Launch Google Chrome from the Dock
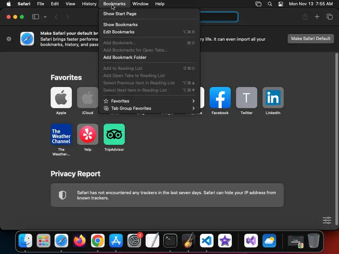The width and height of the screenshot is (339, 254). coord(98,241)
